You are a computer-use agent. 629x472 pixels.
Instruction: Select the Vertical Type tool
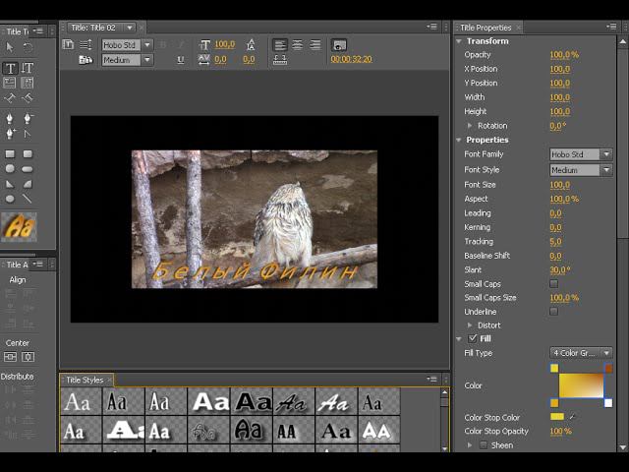(28, 68)
